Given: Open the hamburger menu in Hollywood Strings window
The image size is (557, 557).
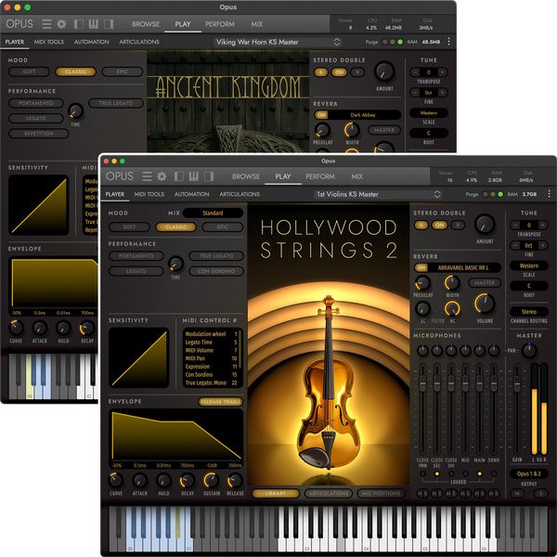Looking at the screenshot, I should (x=147, y=176).
